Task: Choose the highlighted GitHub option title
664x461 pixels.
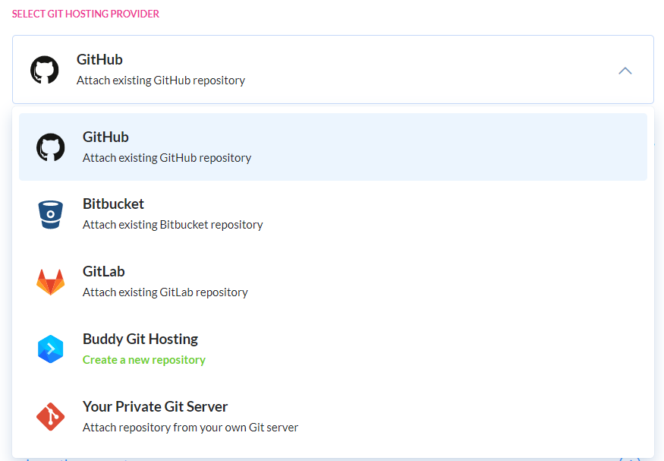Action: pos(105,137)
